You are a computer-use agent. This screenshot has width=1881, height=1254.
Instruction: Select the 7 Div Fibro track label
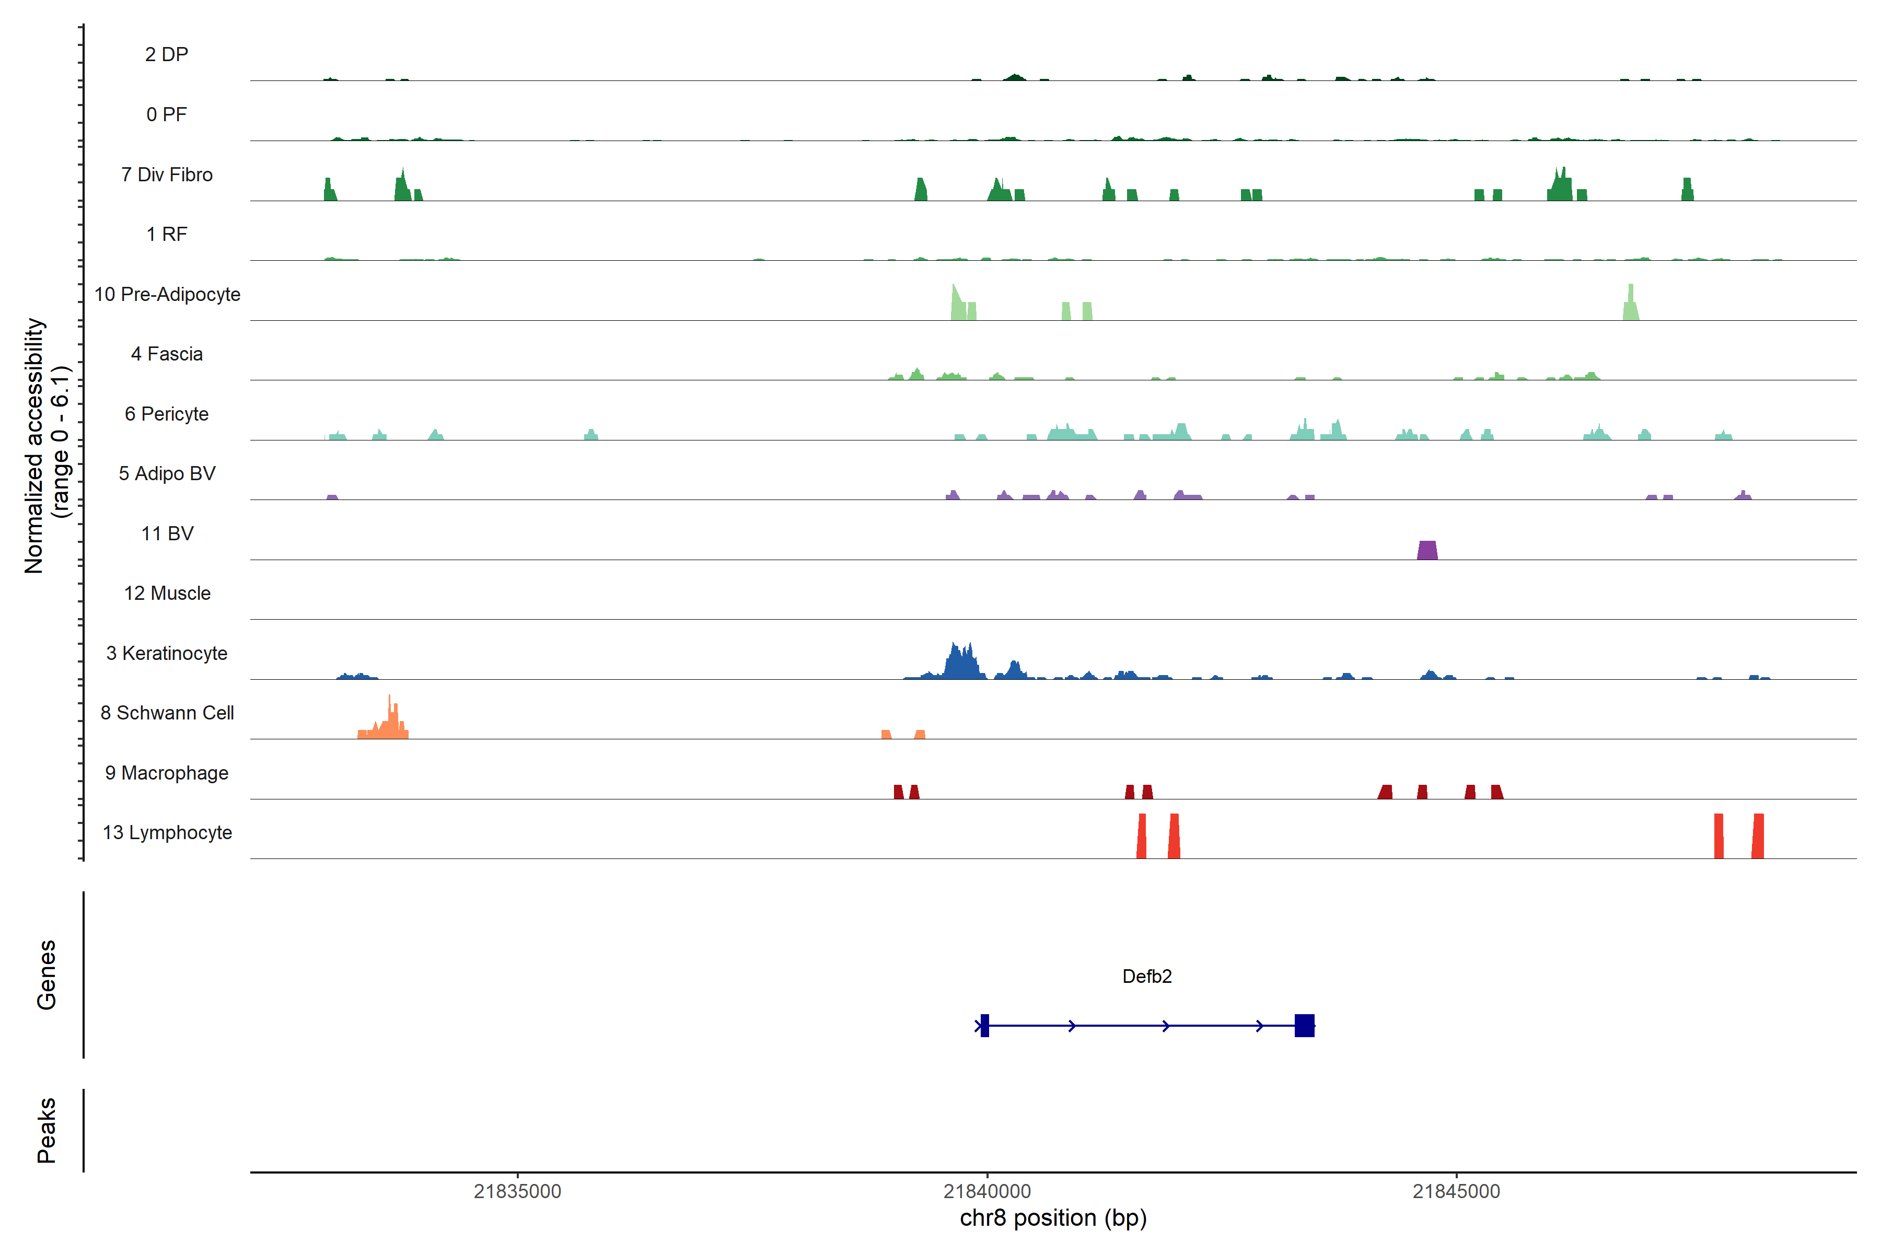(x=167, y=175)
